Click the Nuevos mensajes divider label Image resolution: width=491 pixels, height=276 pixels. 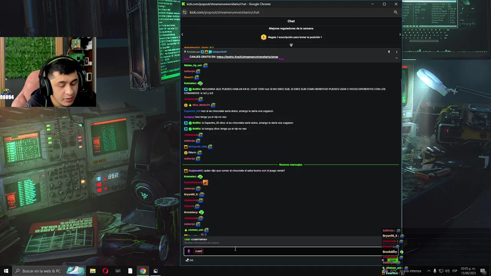coord(291,164)
